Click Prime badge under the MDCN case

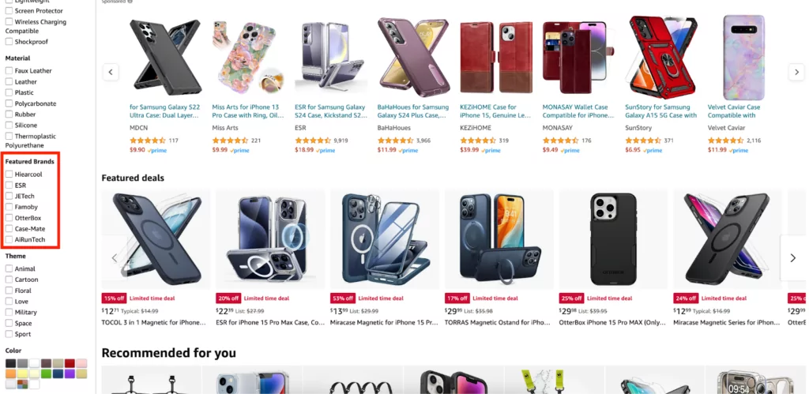tap(156, 151)
